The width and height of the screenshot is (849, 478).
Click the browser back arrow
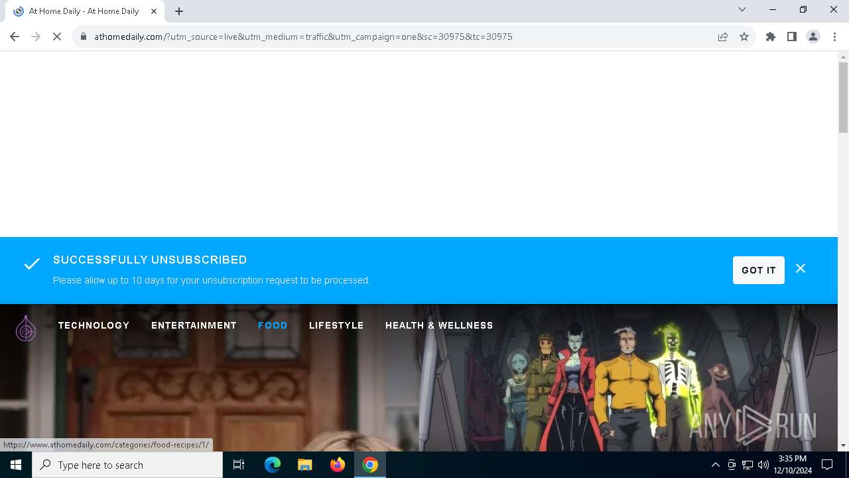tap(15, 37)
